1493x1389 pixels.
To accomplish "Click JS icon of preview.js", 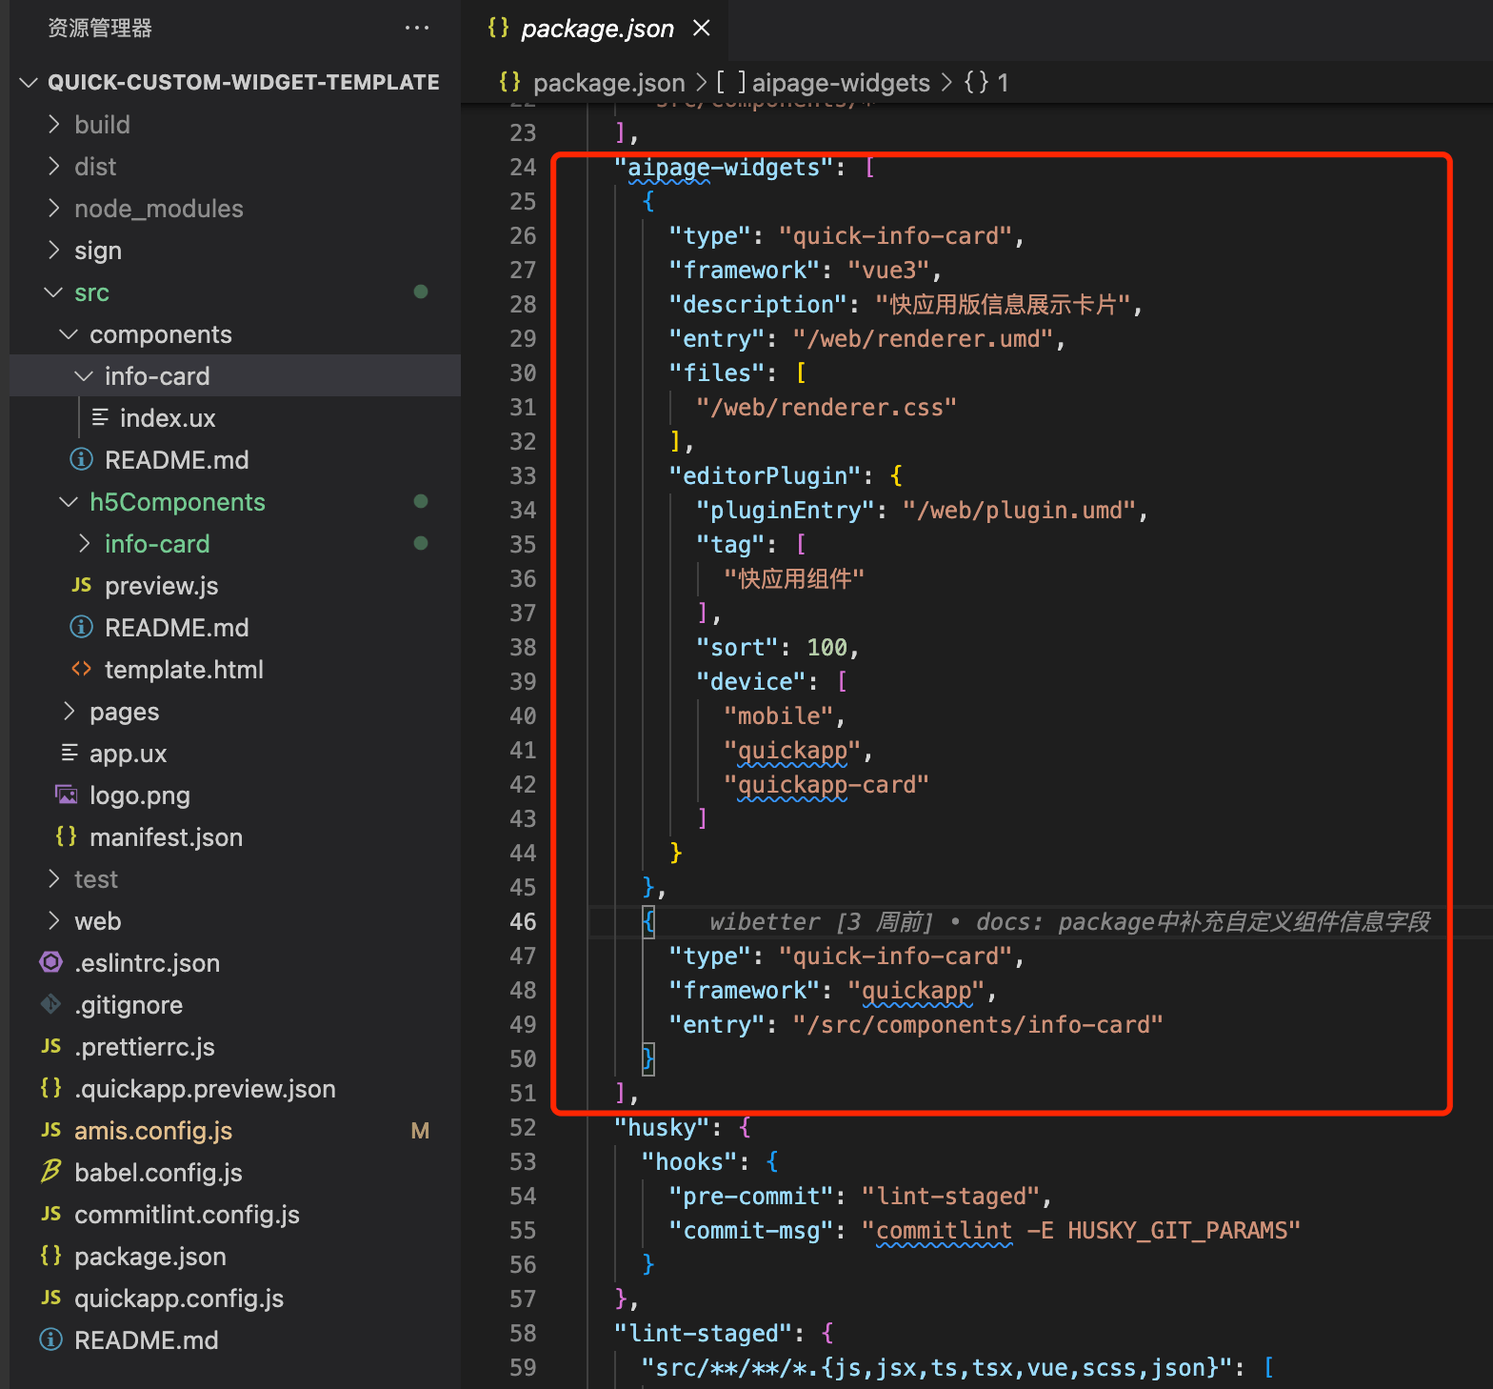I will click(82, 586).
